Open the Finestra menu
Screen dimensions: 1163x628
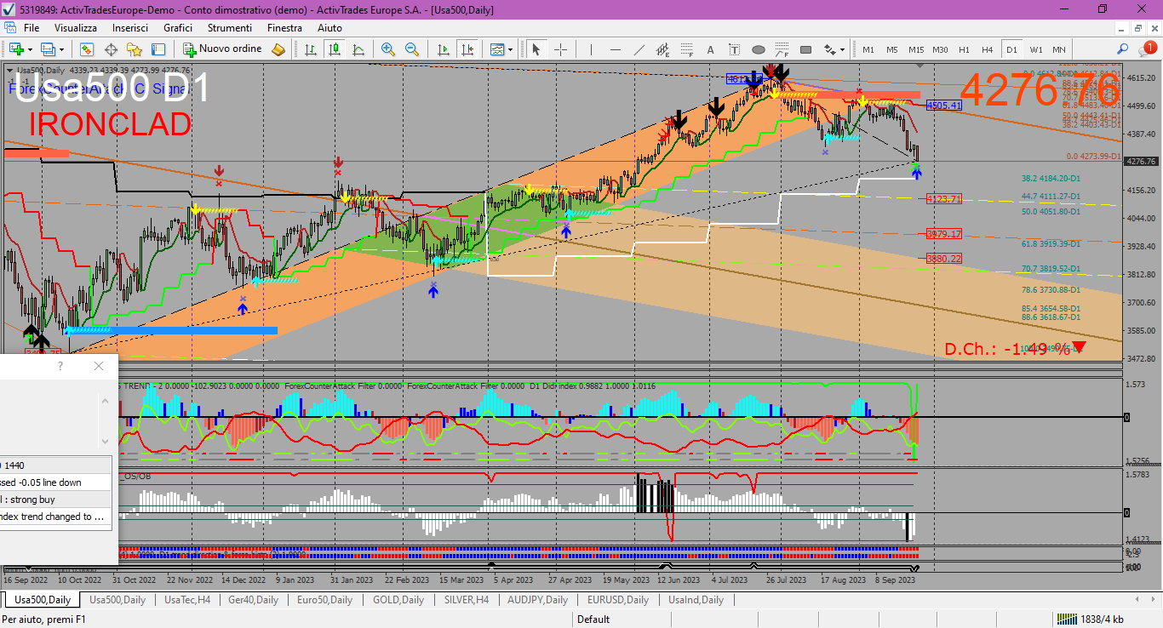tap(284, 28)
